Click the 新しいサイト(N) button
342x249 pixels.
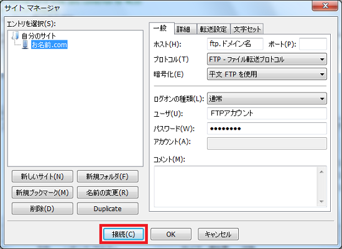(x=42, y=176)
